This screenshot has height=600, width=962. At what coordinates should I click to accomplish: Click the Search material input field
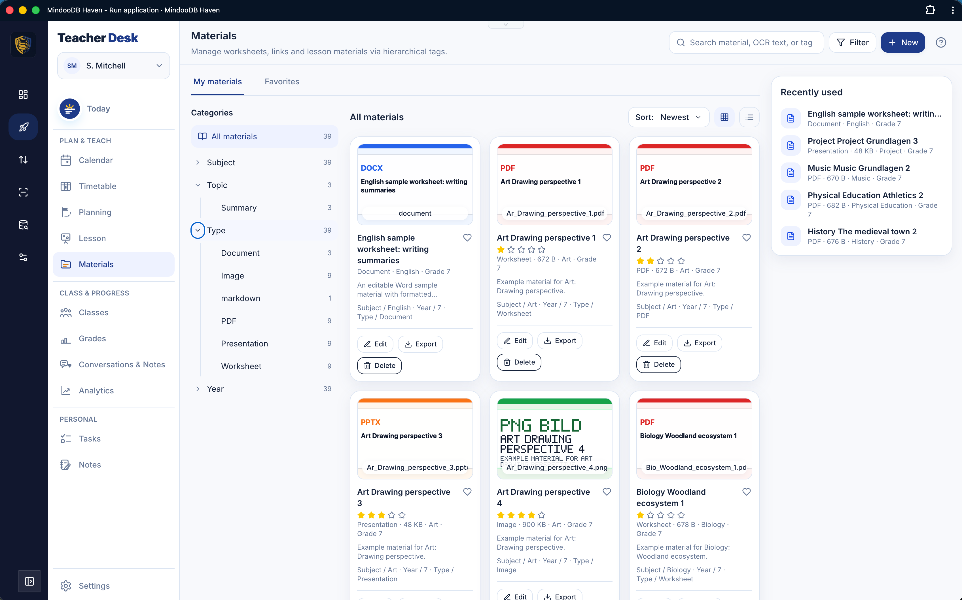[x=746, y=42]
